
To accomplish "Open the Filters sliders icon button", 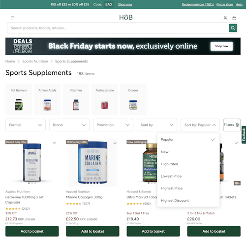I will [232, 125].
